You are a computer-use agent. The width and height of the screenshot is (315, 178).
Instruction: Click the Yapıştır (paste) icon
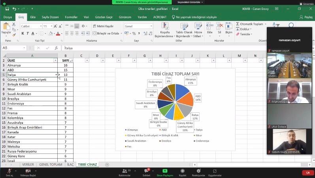[x=6, y=27]
